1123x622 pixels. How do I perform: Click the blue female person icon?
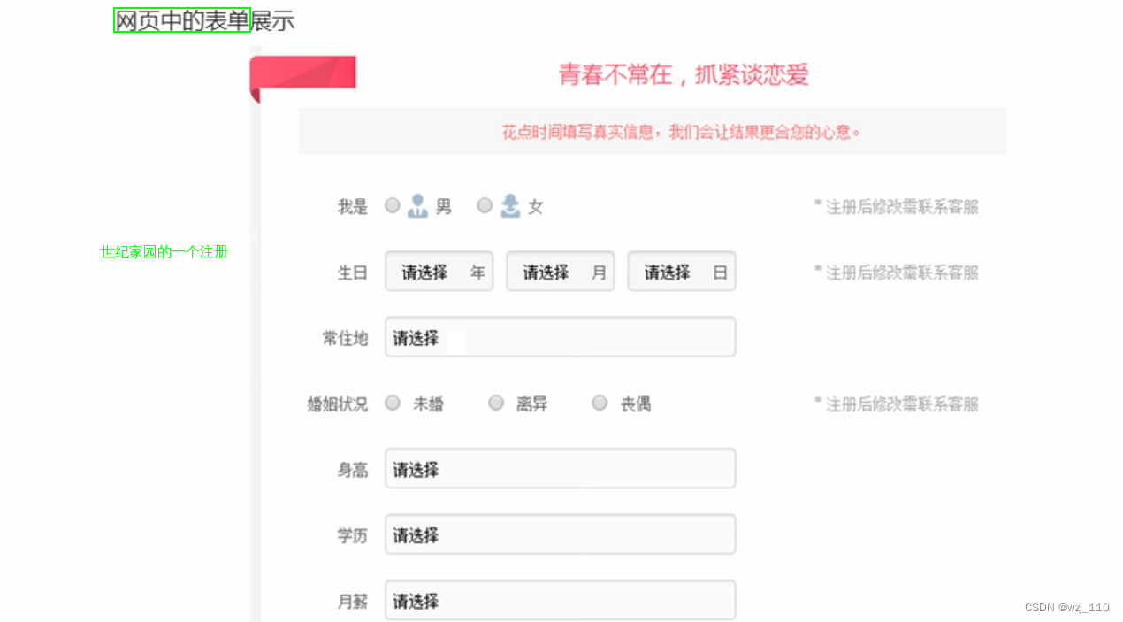tap(511, 205)
